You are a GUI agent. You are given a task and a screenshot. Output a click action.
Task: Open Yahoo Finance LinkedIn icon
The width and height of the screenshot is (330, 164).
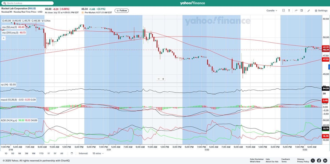[325, 160]
